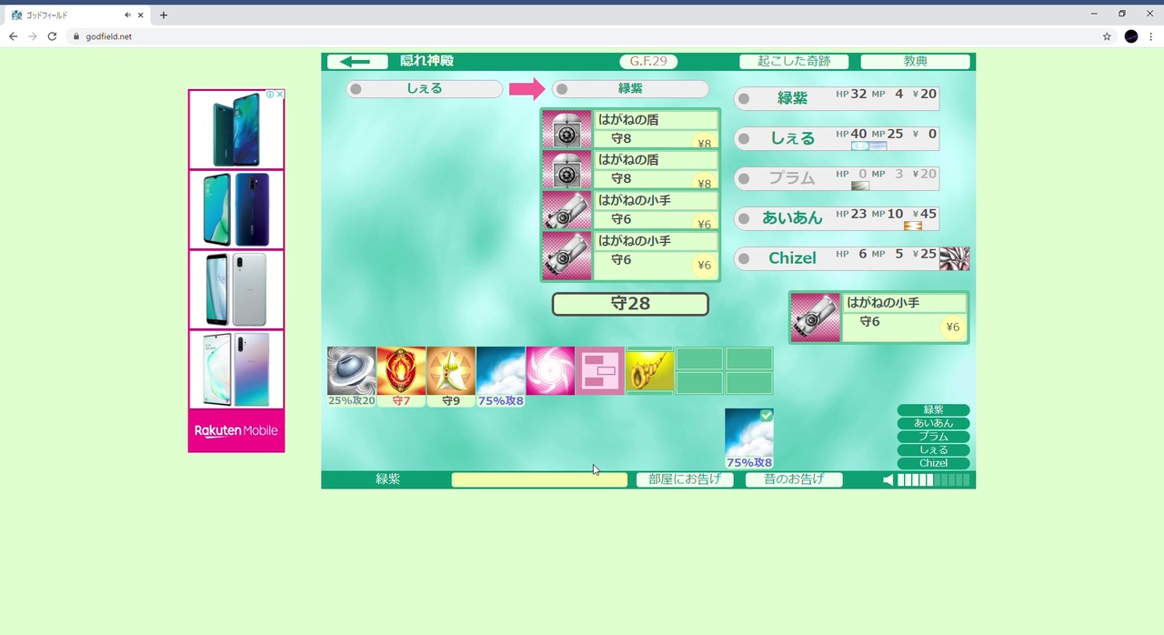The height and width of the screenshot is (635, 1164).
Task: Close the ゴッドフィールド browser tab
Action: click(141, 15)
